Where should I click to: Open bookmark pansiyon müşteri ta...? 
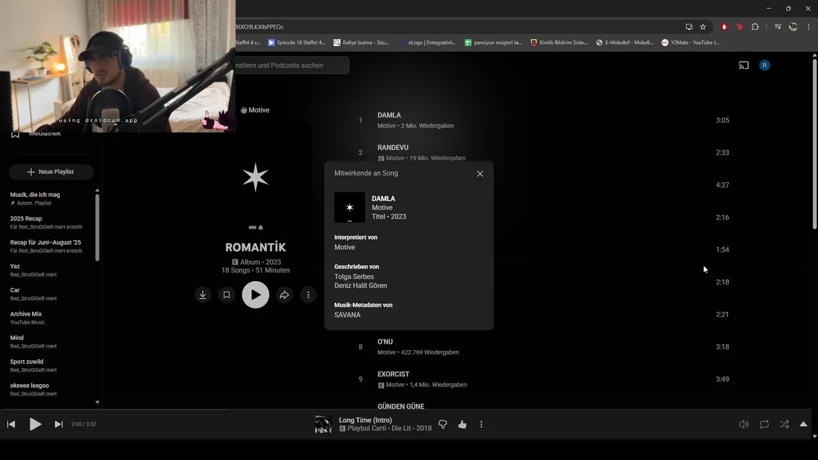(493, 43)
